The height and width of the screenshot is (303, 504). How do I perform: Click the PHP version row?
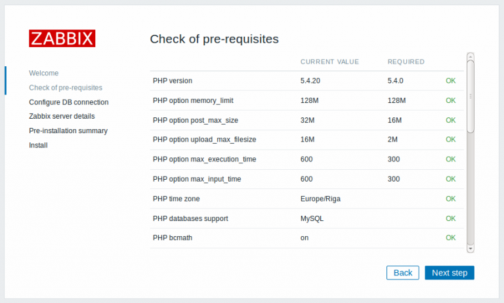coord(306,81)
